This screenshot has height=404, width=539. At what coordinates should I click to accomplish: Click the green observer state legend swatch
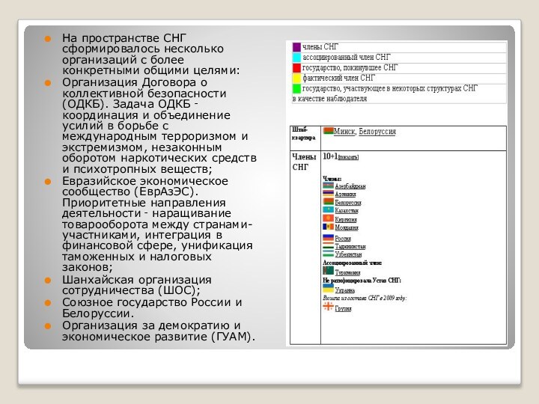click(x=296, y=88)
